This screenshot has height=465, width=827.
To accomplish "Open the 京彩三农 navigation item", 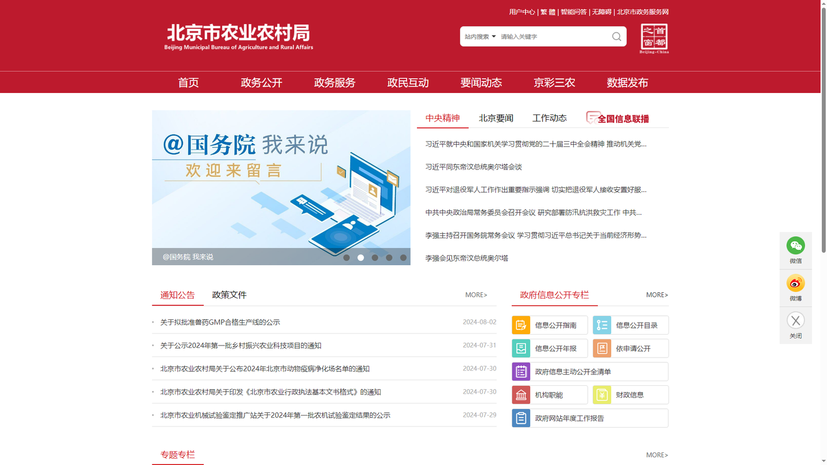I will coord(554,83).
